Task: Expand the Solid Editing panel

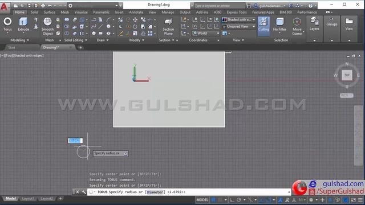Action: point(76,40)
